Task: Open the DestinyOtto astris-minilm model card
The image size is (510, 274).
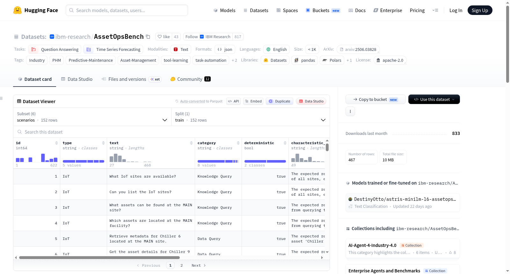Action: 403,202
